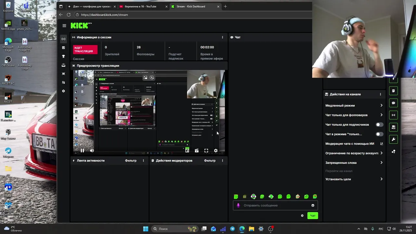The height and width of the screenshot is (234, 416).
Task: Open Действия на канале three-dot menu
Action: click(380, 94)
